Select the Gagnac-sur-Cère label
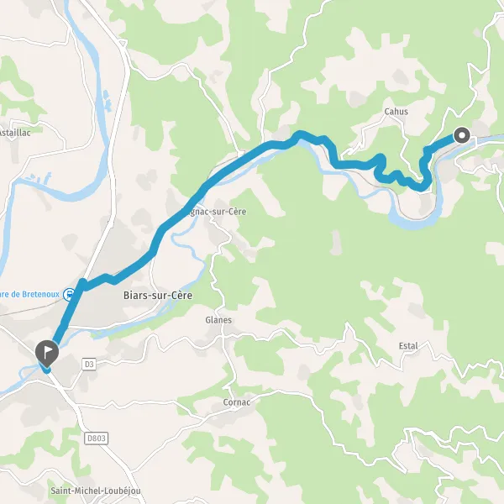The image size is (504, 504). pyautogui.click(x=215, y=212)
